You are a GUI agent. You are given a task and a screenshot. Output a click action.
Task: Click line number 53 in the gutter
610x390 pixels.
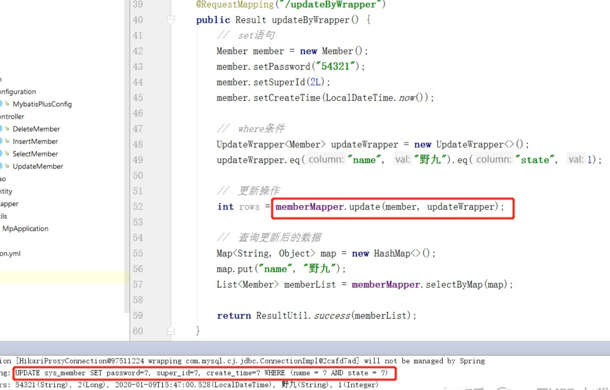tap(138, 222)
